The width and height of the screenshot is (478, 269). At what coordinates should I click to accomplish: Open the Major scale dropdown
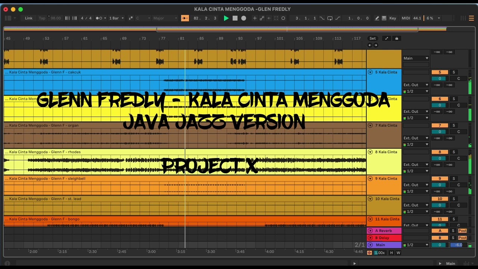(x=165, y=18)
